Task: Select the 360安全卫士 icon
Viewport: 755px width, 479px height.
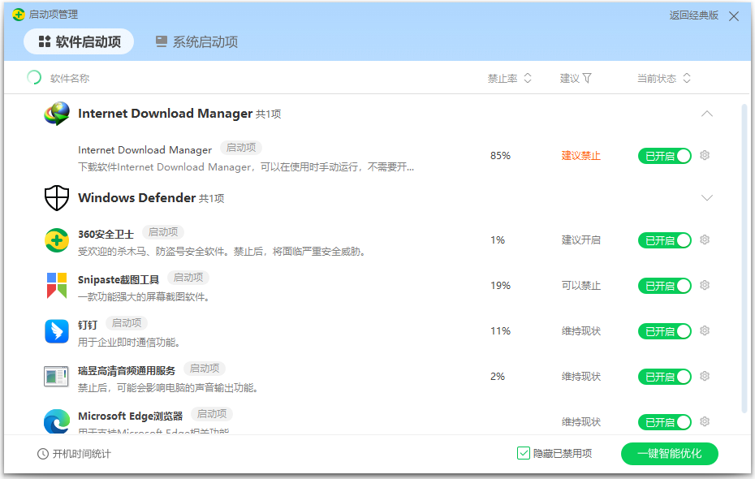Action: click(56, 239)
